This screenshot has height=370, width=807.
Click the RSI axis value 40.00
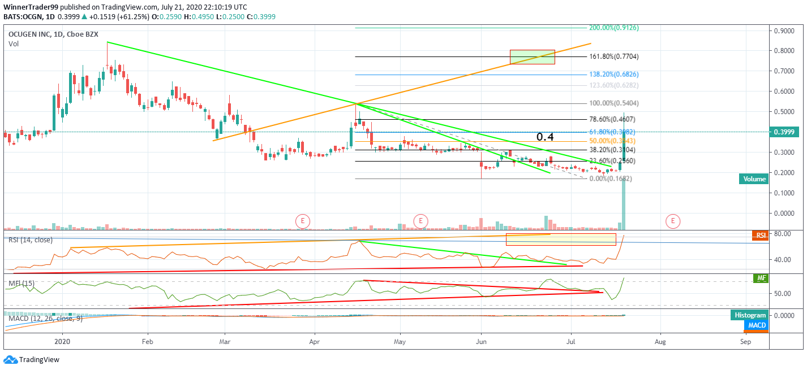(x=782, y=260)
